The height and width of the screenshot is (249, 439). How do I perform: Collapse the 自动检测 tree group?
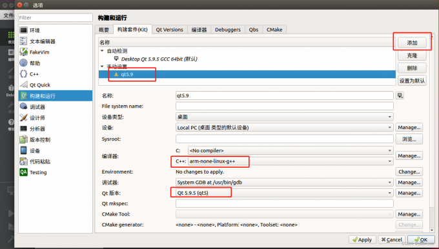102,51
